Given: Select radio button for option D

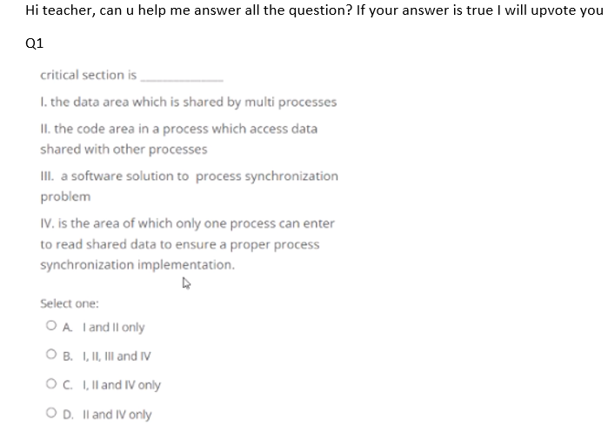Looking at the screenshot, I should click(51, 413).
